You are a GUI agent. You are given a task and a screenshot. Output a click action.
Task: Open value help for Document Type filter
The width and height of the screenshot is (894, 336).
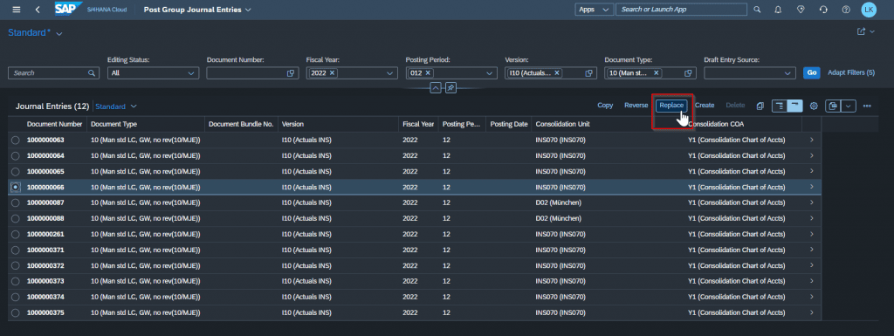688,73
